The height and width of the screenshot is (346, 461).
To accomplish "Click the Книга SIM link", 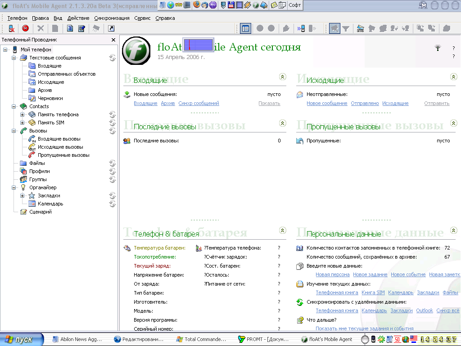I will click(373, 292).
